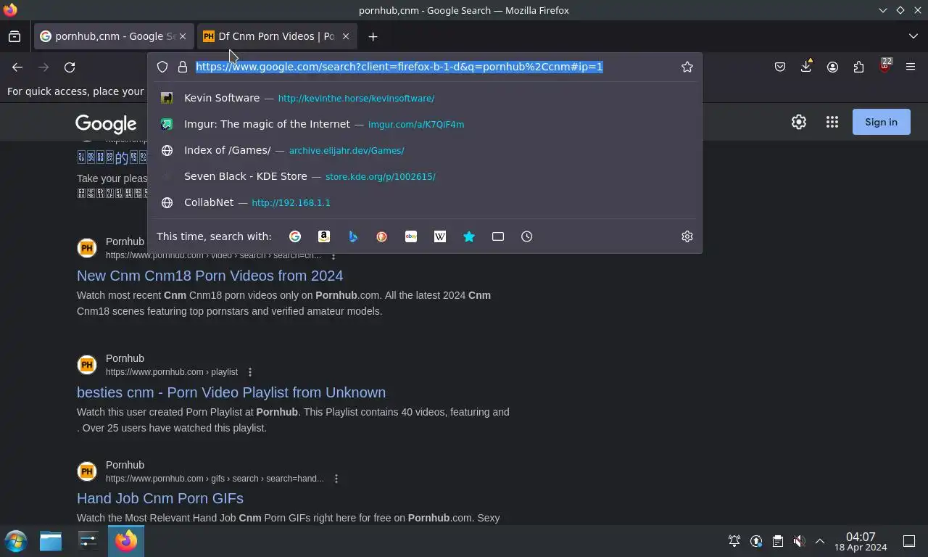Open search settings gear in URL dropdown
The image size is (928, 557).
point(687,236)
